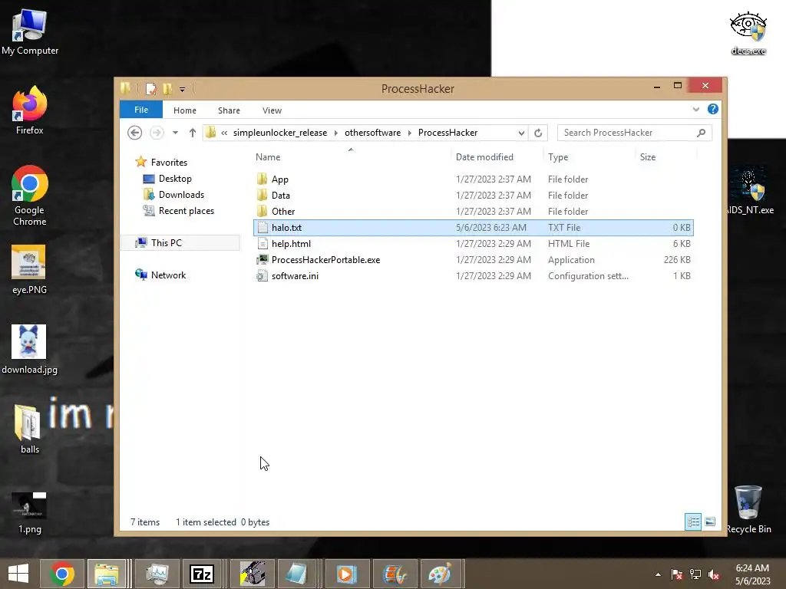Open the Paint taskbar icon
Viewport: 786px width, 589px height.
click(x=440, y=574)
